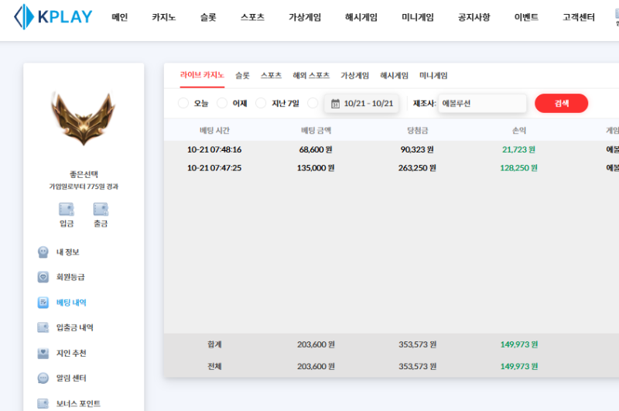Click the 지인 추천 sidebar icon
The image size is (619, 411).
[x=43, y=353]
